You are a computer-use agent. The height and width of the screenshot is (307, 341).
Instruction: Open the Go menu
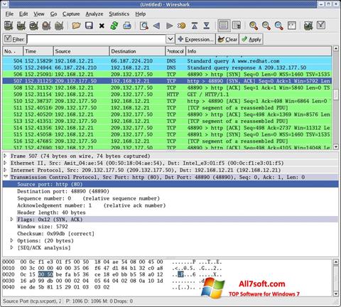coord(53,14)
